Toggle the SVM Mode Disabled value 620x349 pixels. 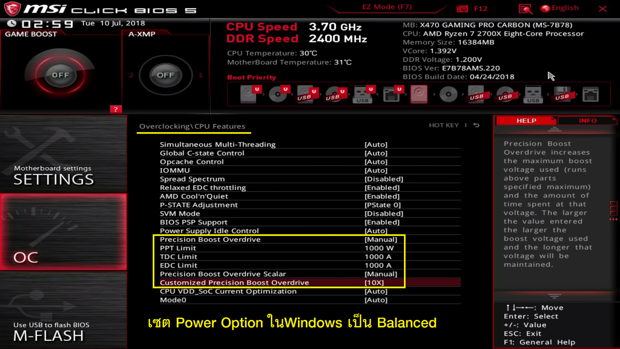pyautogui.click(x=384, y=213)
